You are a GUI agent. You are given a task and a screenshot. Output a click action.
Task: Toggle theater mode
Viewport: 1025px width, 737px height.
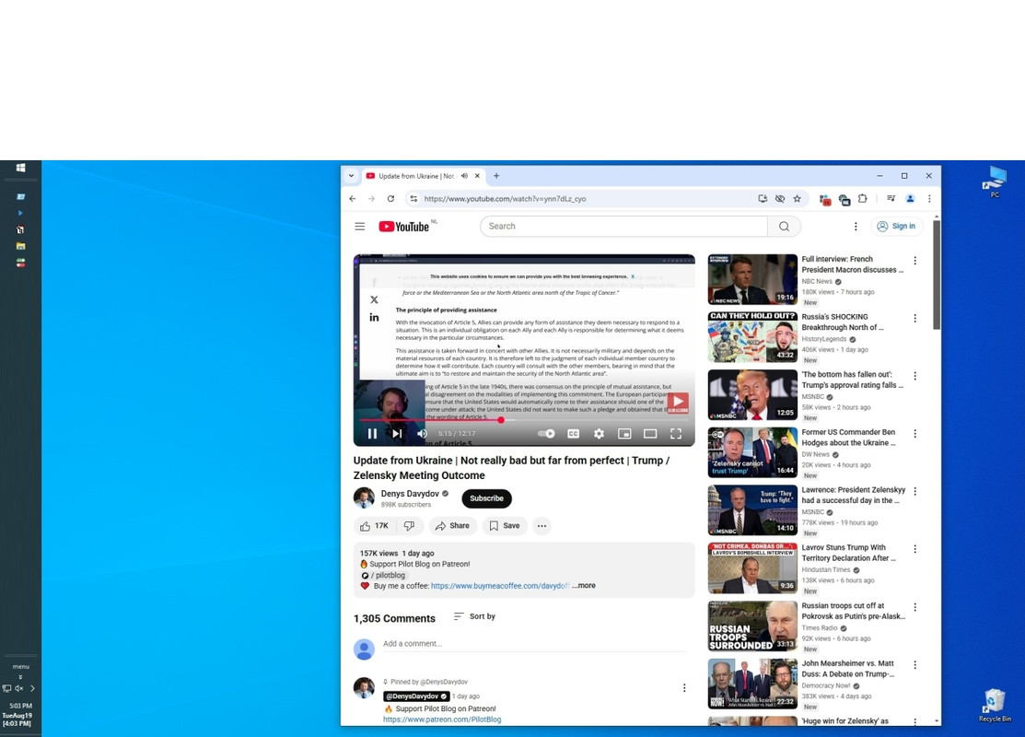click(x=650, y=434)
